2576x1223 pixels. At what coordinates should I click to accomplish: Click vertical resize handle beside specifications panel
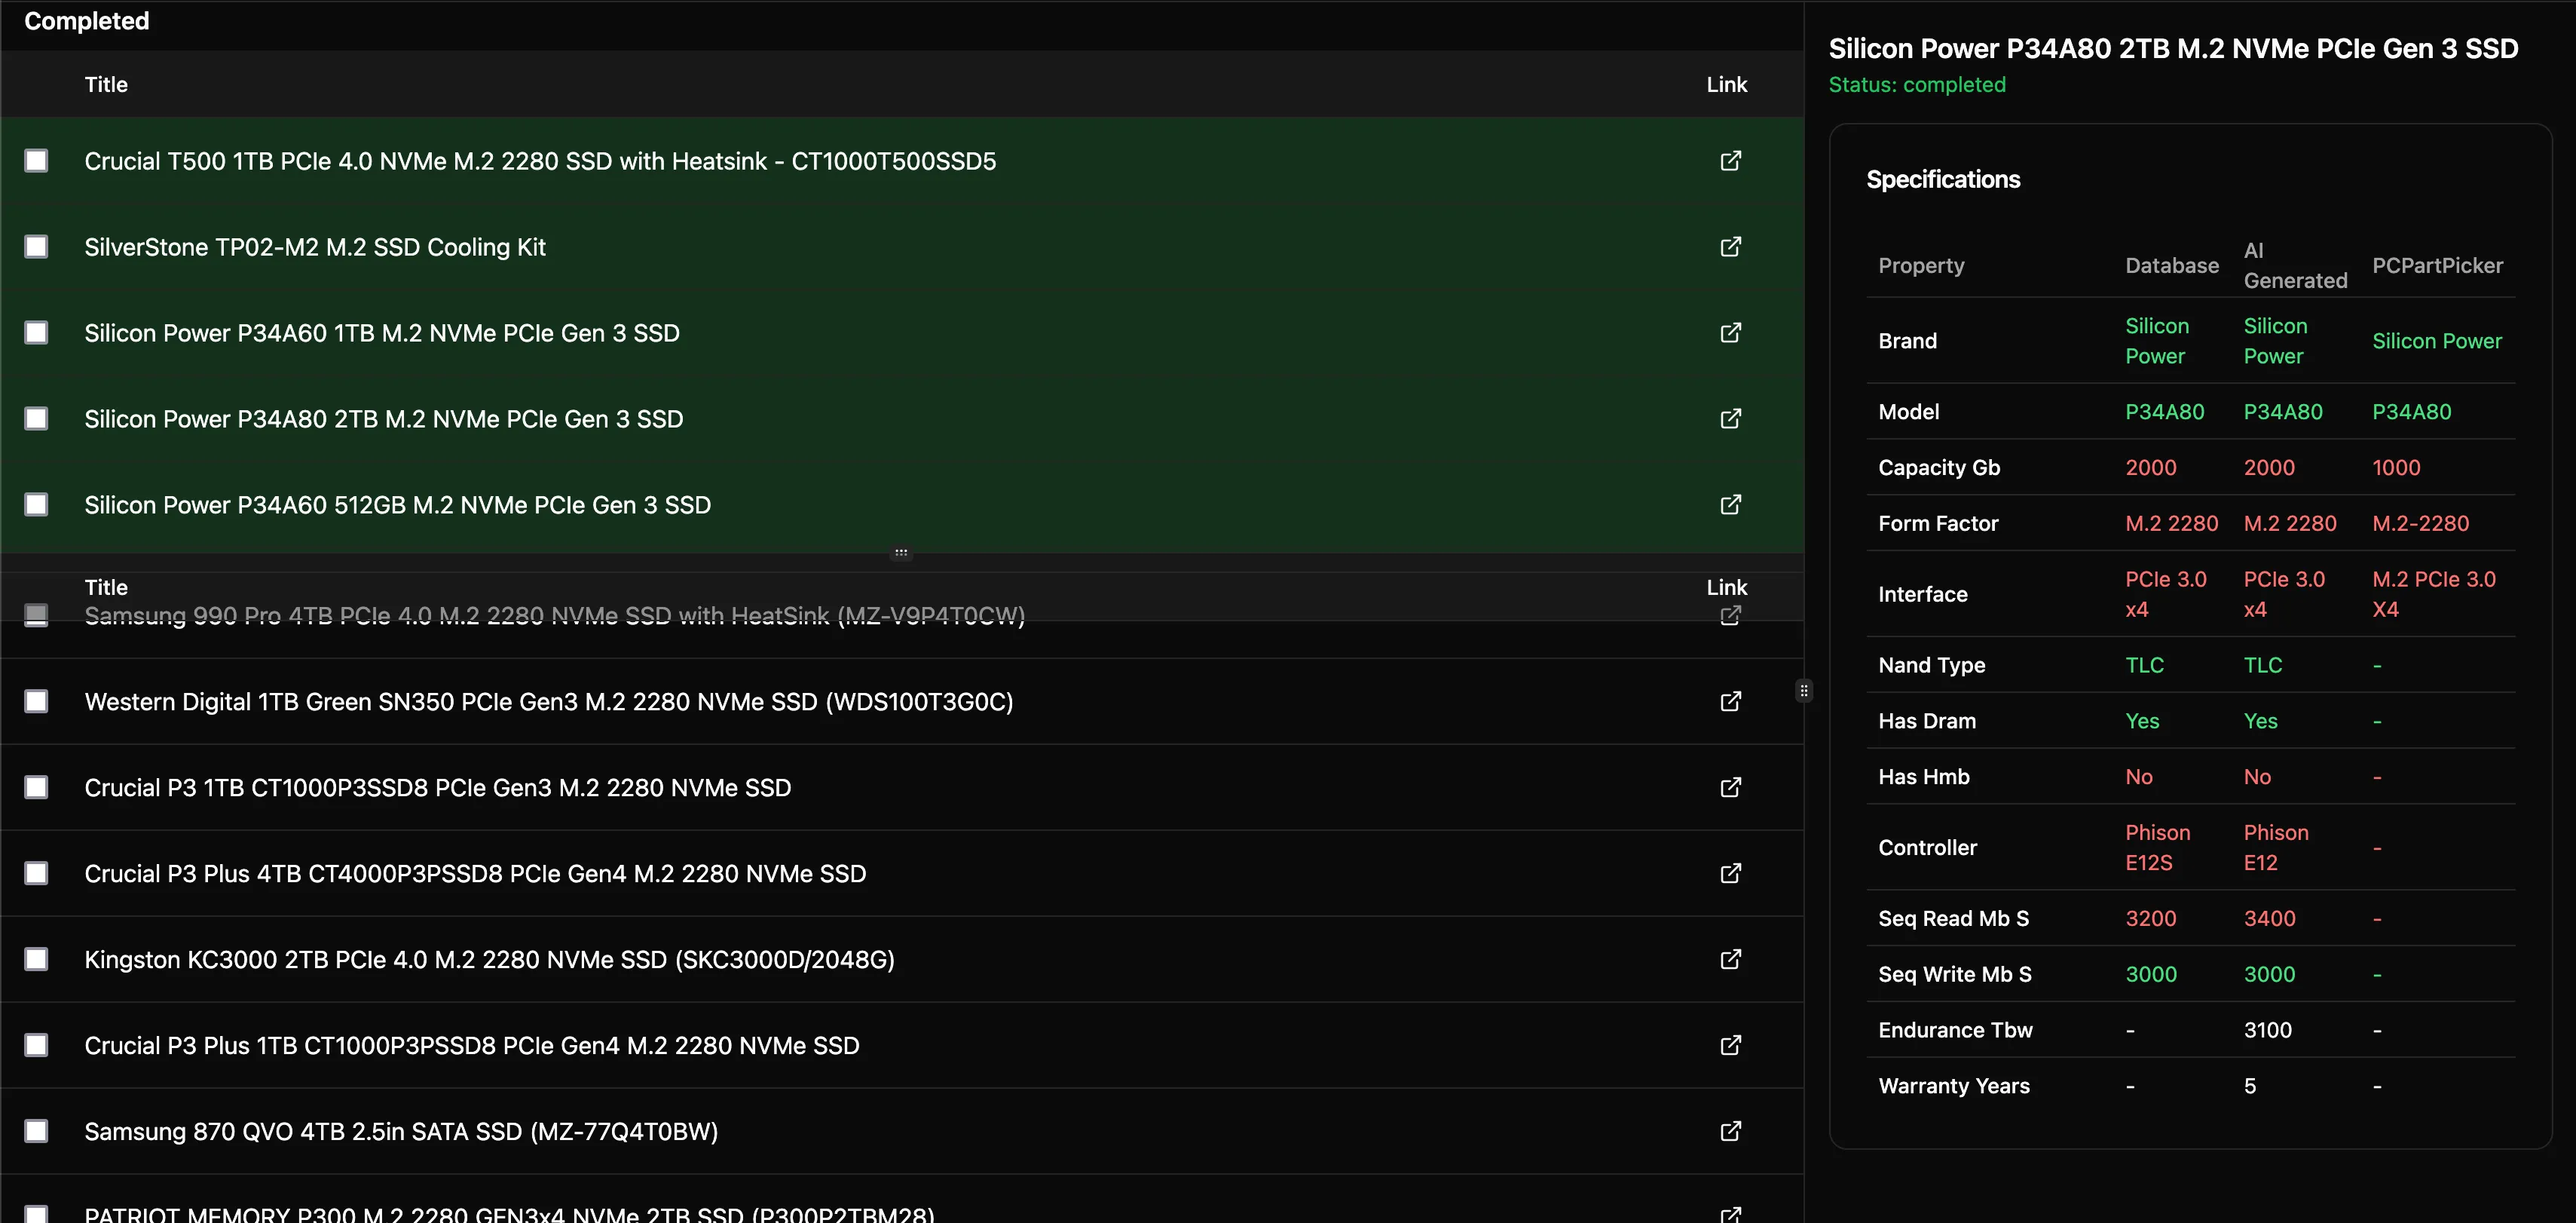coord(1803,691)
